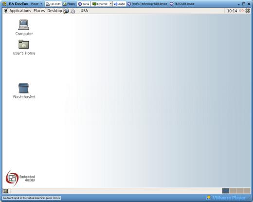
Task: Open the Places menu
Action: [39, 11]
